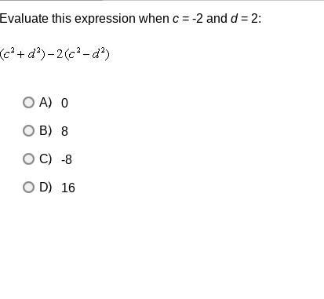Click the answer value 0
Screen dimensions: 324x299
[64, 103]
